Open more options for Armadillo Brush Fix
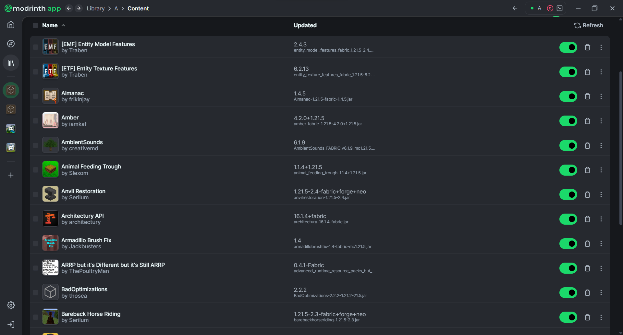The height and width of the screenshot is (335, 623). pyautogui.click(x=601, y=243)
